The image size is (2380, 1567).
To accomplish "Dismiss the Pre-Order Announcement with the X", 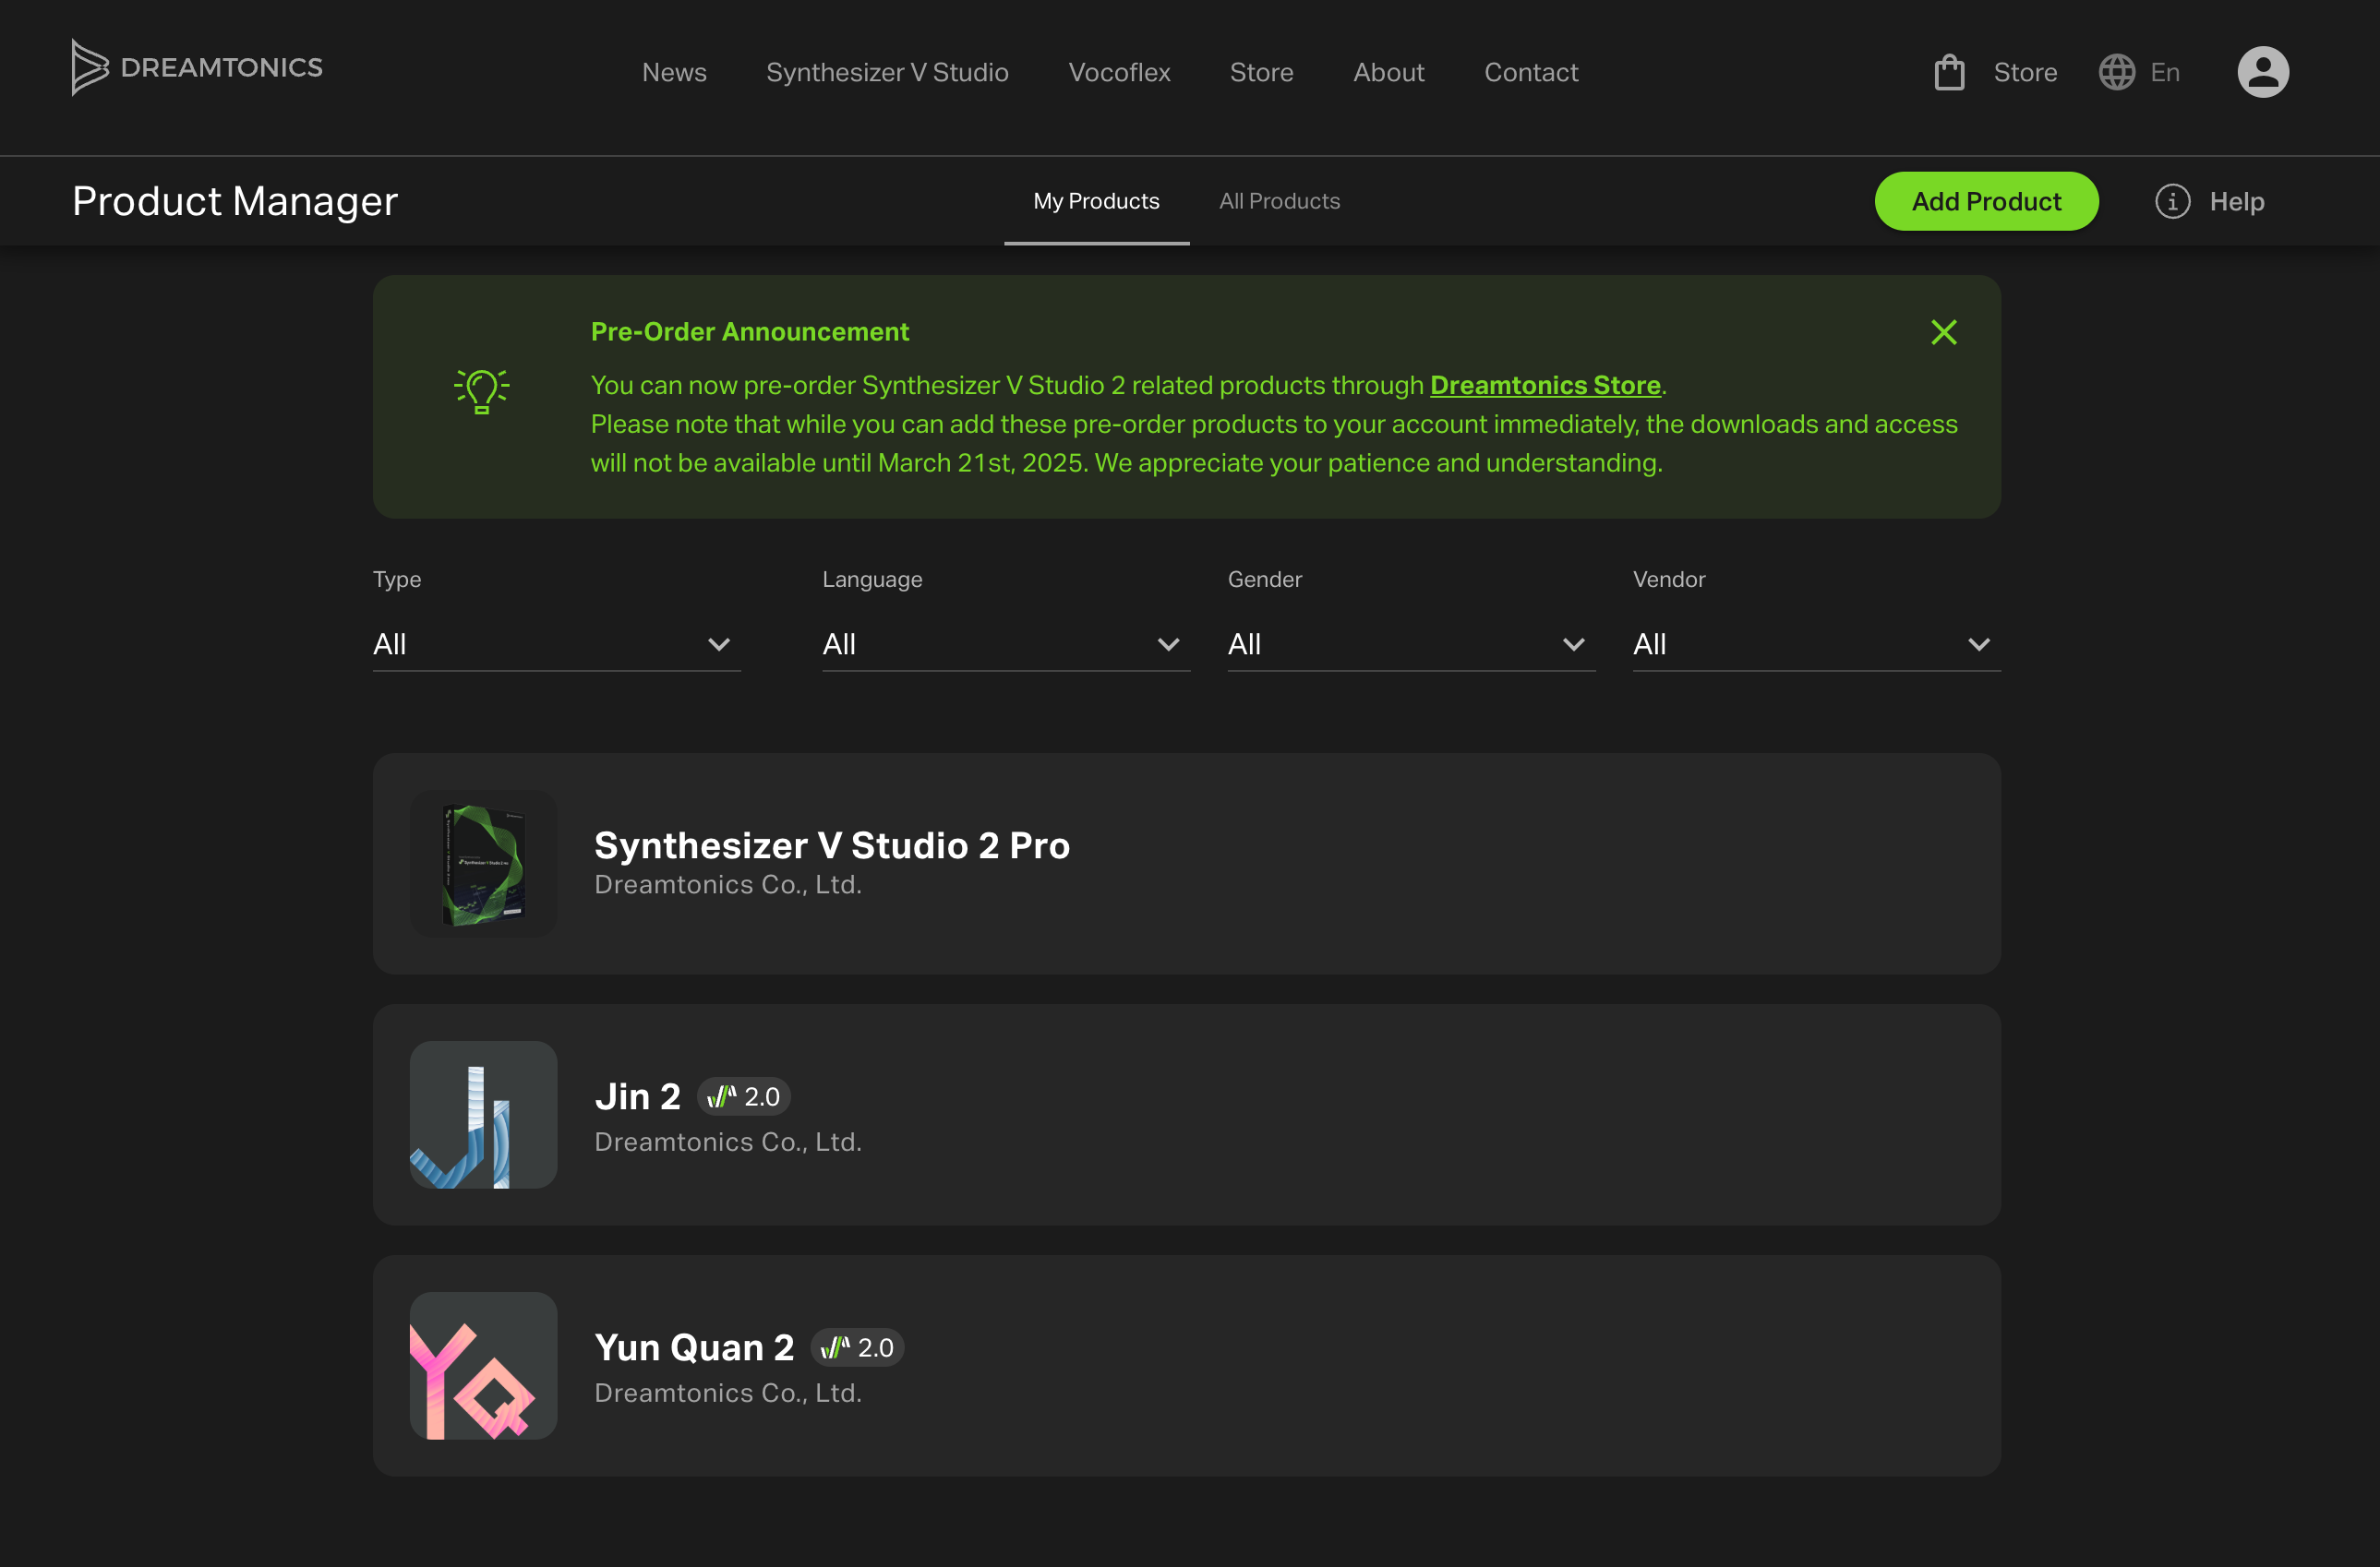I will pyautogui.click(x=1943, y=332).
